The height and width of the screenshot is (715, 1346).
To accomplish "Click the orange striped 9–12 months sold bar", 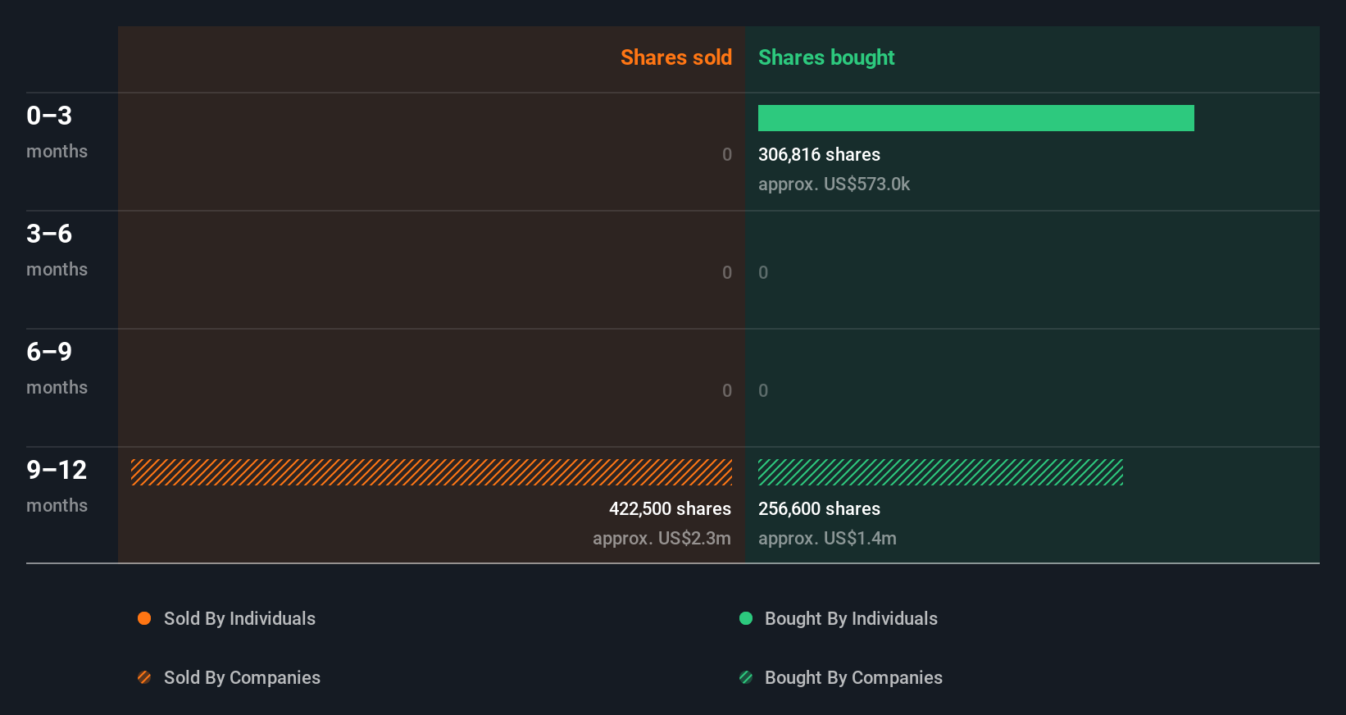I will pyautogui.click(x=431, y=472).
